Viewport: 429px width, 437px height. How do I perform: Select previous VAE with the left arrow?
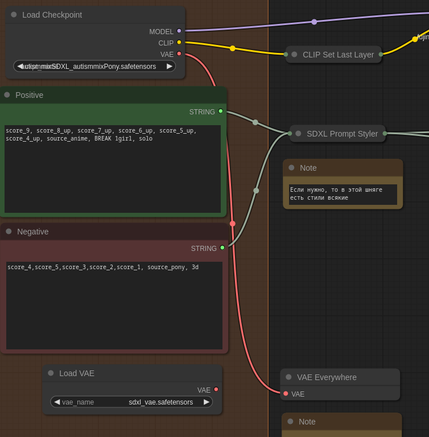click(x=56, y=402)
